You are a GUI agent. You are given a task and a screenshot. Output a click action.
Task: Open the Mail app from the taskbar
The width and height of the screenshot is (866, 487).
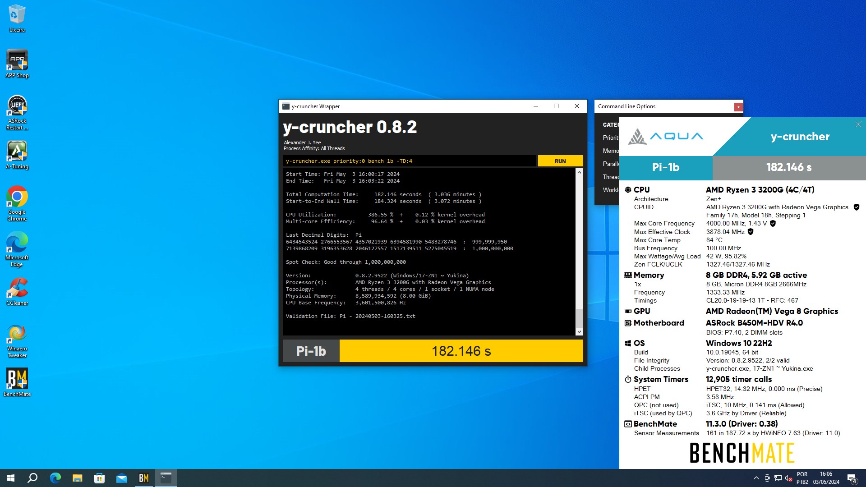click(x=121, y=478)
